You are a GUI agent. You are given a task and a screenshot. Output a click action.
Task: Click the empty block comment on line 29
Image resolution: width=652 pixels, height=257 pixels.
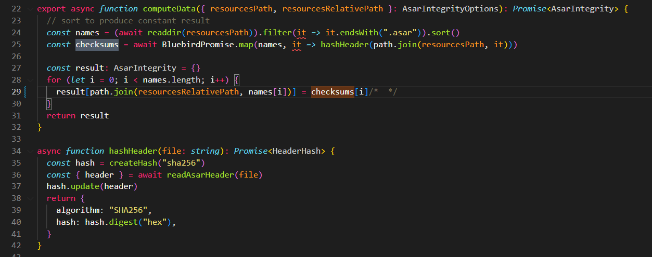pyautogui.click(x=383, y=92)
